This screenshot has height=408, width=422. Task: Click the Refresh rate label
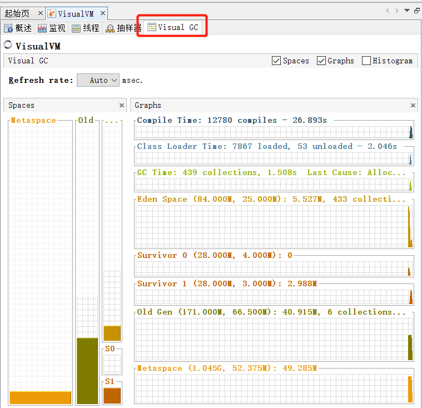pos(41,80)
